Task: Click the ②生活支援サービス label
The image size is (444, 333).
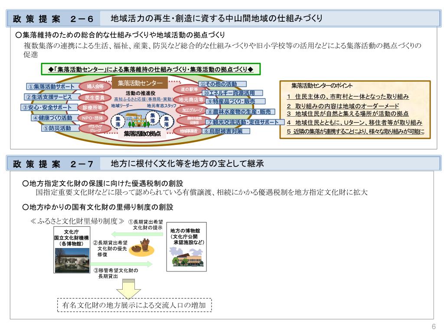Action: [x=51, y=97]
